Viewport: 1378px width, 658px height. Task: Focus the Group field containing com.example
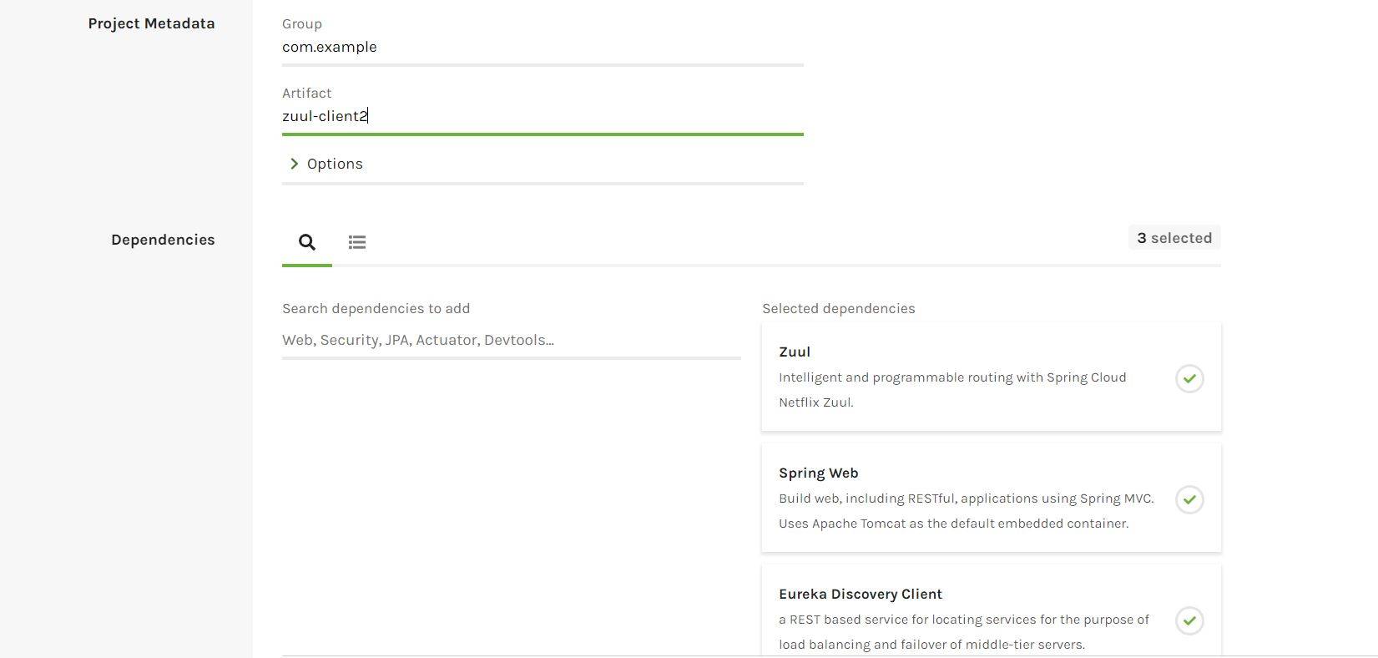[543, 47]
